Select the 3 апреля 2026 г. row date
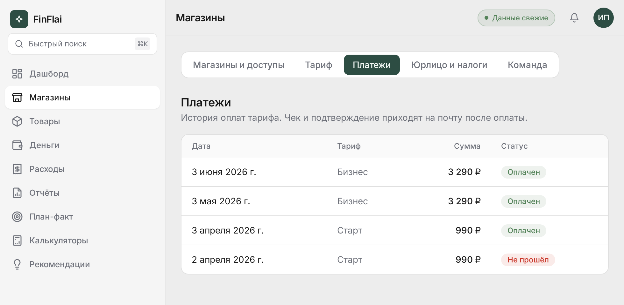 coord(228,230)
